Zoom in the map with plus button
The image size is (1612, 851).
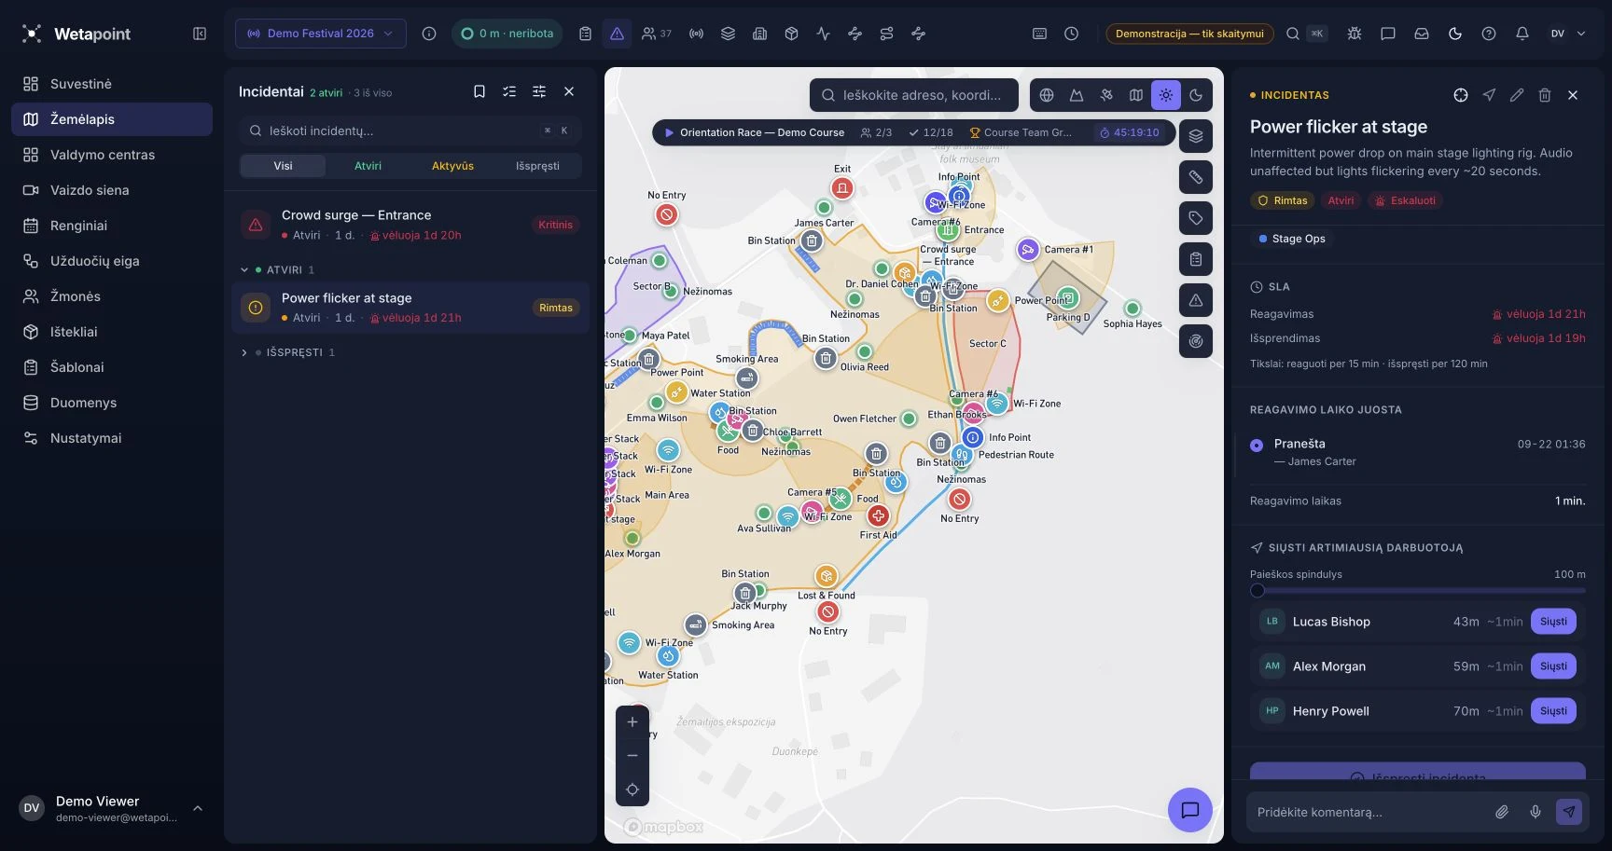click(x=632, y=722)
